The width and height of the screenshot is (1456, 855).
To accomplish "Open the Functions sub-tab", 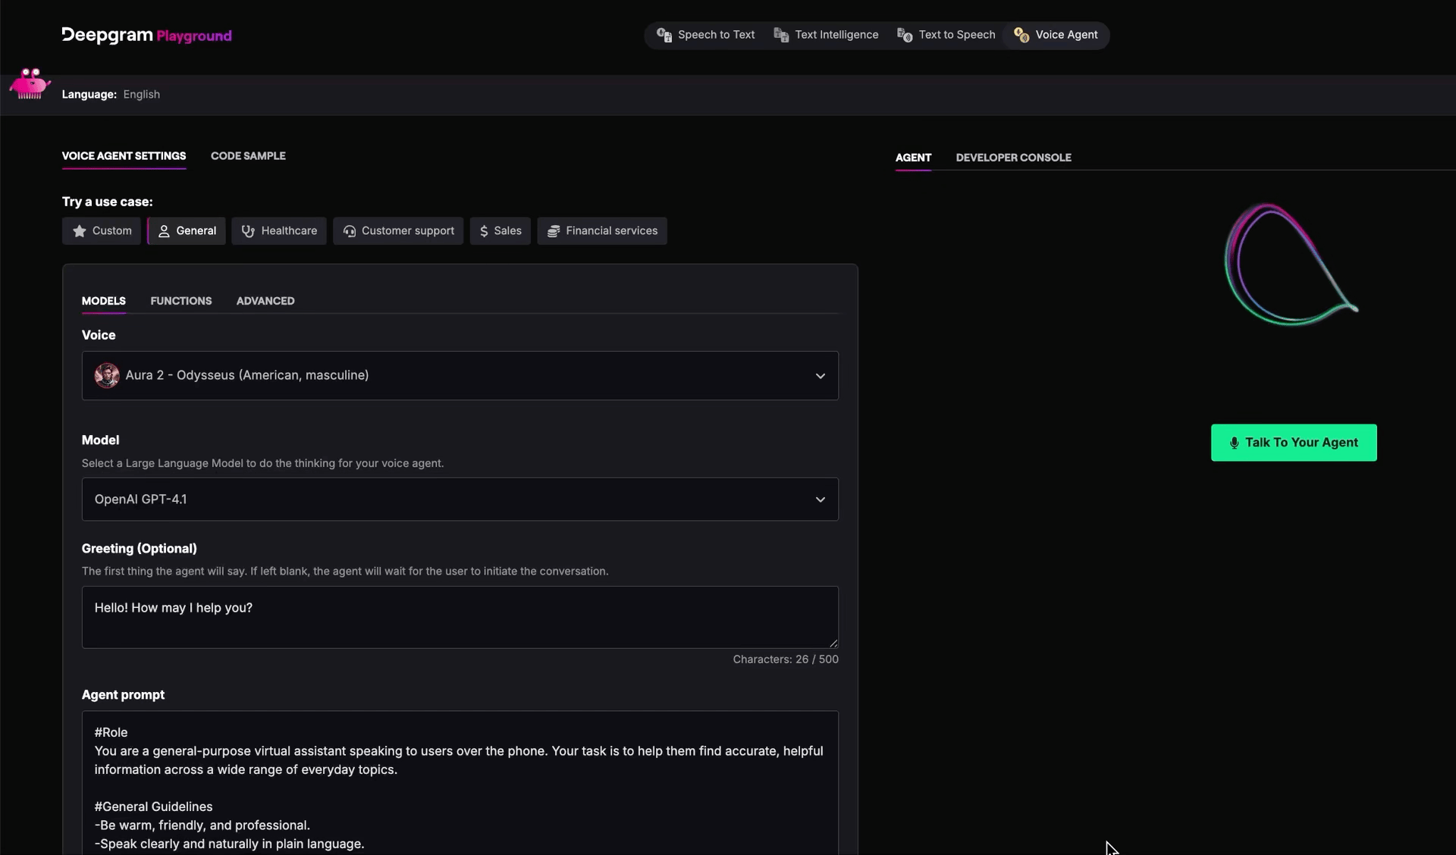I will [181, 301].
